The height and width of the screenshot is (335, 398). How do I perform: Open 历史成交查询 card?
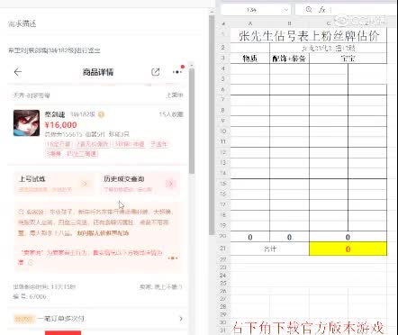tap(140, 183)
